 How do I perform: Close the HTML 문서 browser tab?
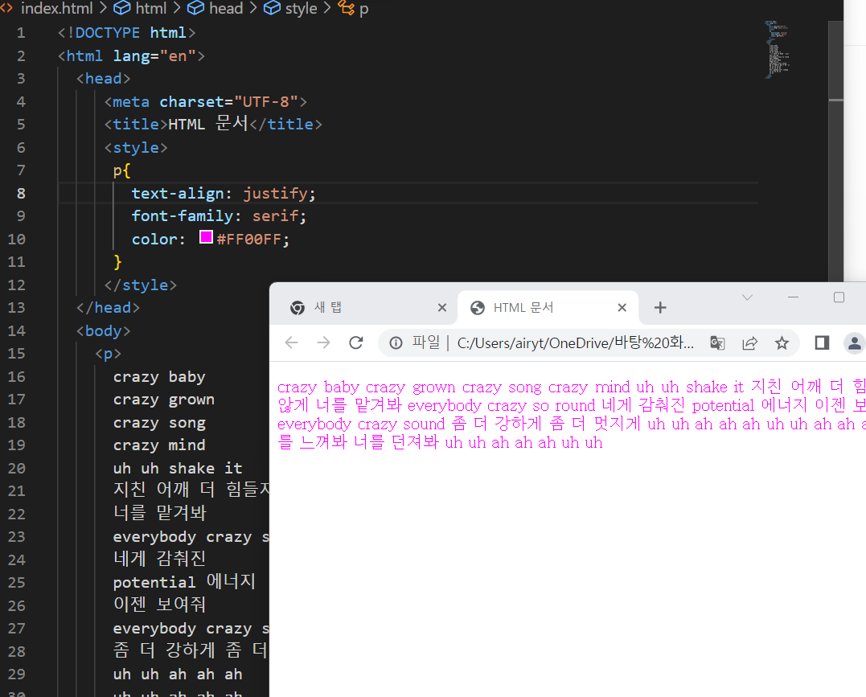click(622, 308)
